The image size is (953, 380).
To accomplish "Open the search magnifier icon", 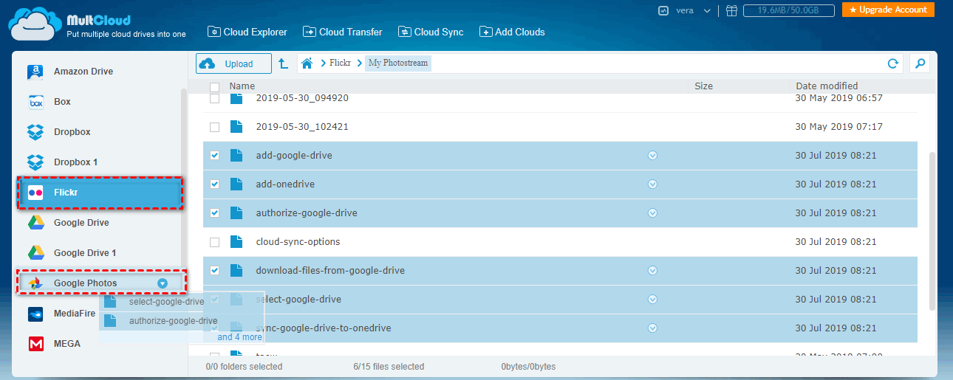I will click(x=920, y=63).
